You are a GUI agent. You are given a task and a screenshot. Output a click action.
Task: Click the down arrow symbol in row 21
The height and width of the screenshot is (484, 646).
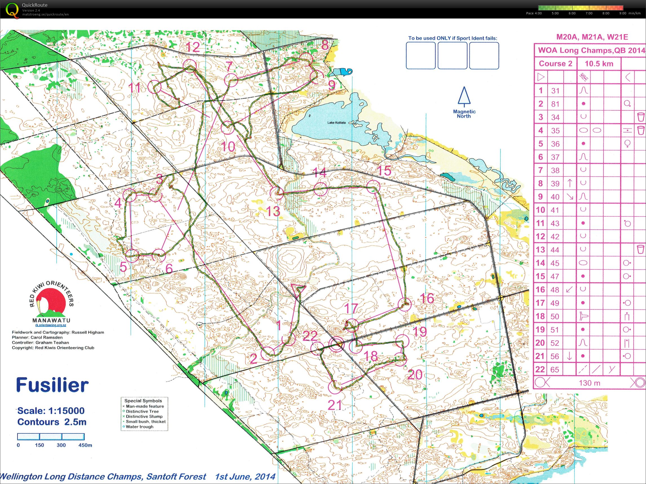pyautogui.click(x=569, y=356)
